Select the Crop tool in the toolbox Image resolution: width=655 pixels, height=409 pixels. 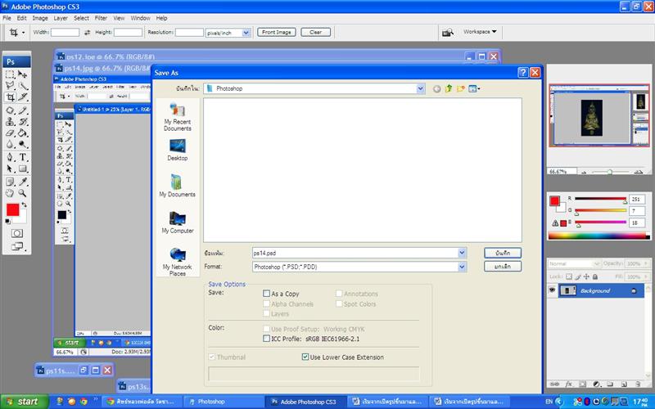coord(10,97)
